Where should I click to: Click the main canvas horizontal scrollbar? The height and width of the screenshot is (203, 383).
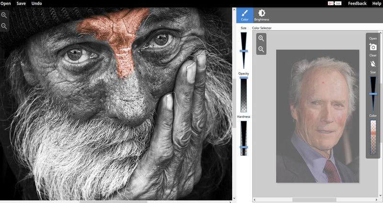[x=113, y=202]
